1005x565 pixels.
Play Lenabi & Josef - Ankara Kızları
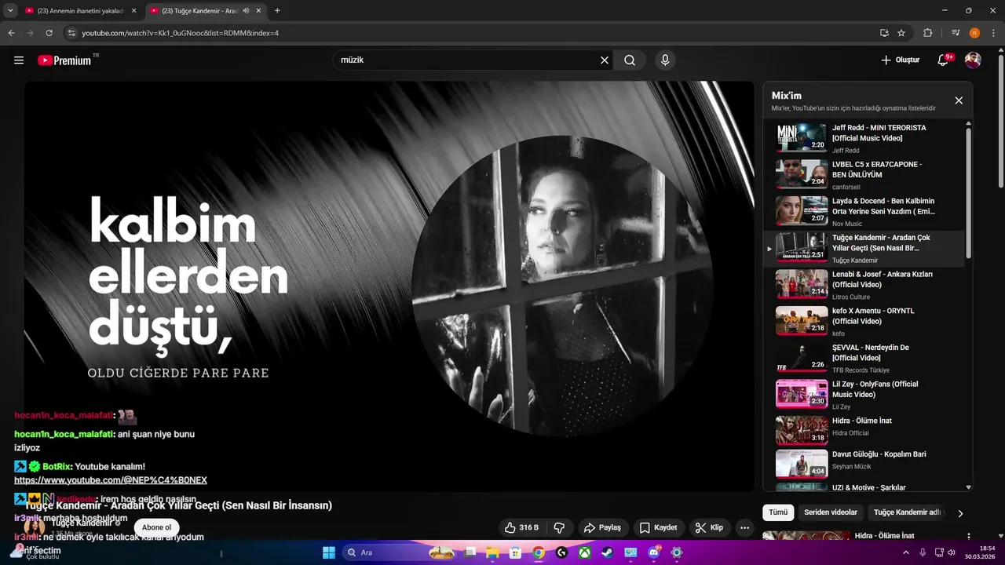(864, 285)
